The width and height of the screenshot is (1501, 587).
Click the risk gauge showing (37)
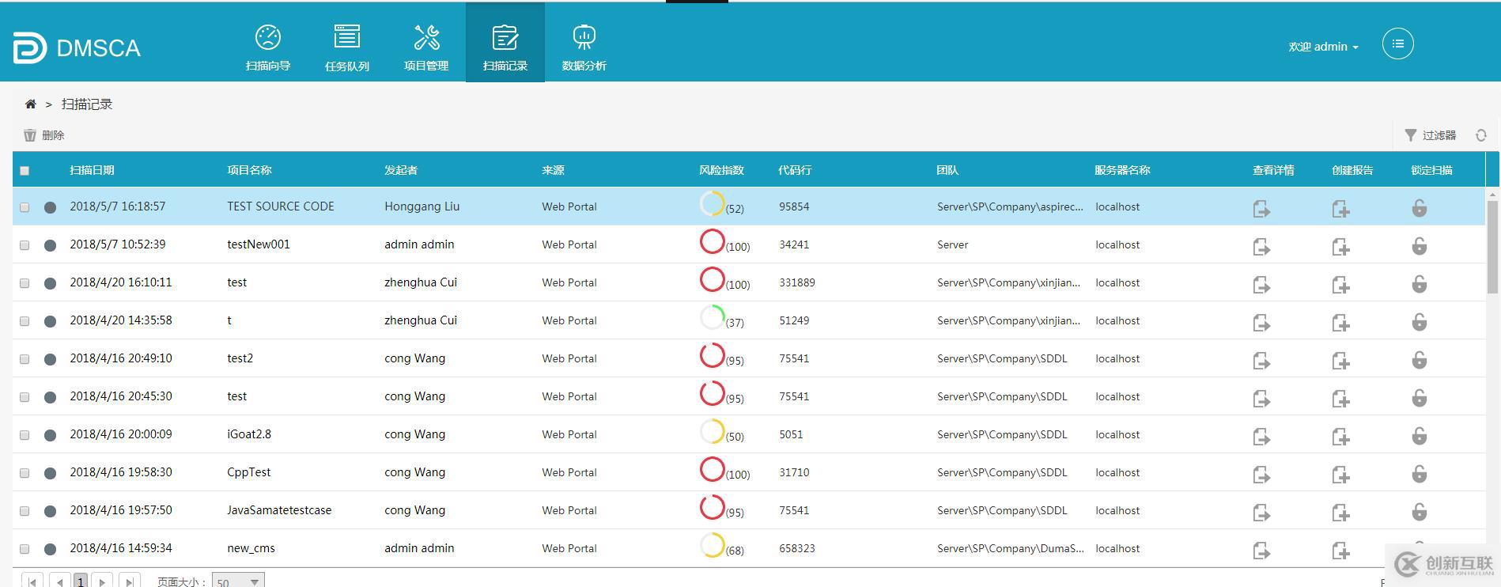coord(712,317)
